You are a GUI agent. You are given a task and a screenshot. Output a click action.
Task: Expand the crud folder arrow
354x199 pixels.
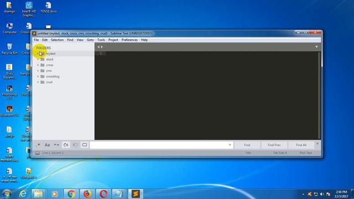38,82
